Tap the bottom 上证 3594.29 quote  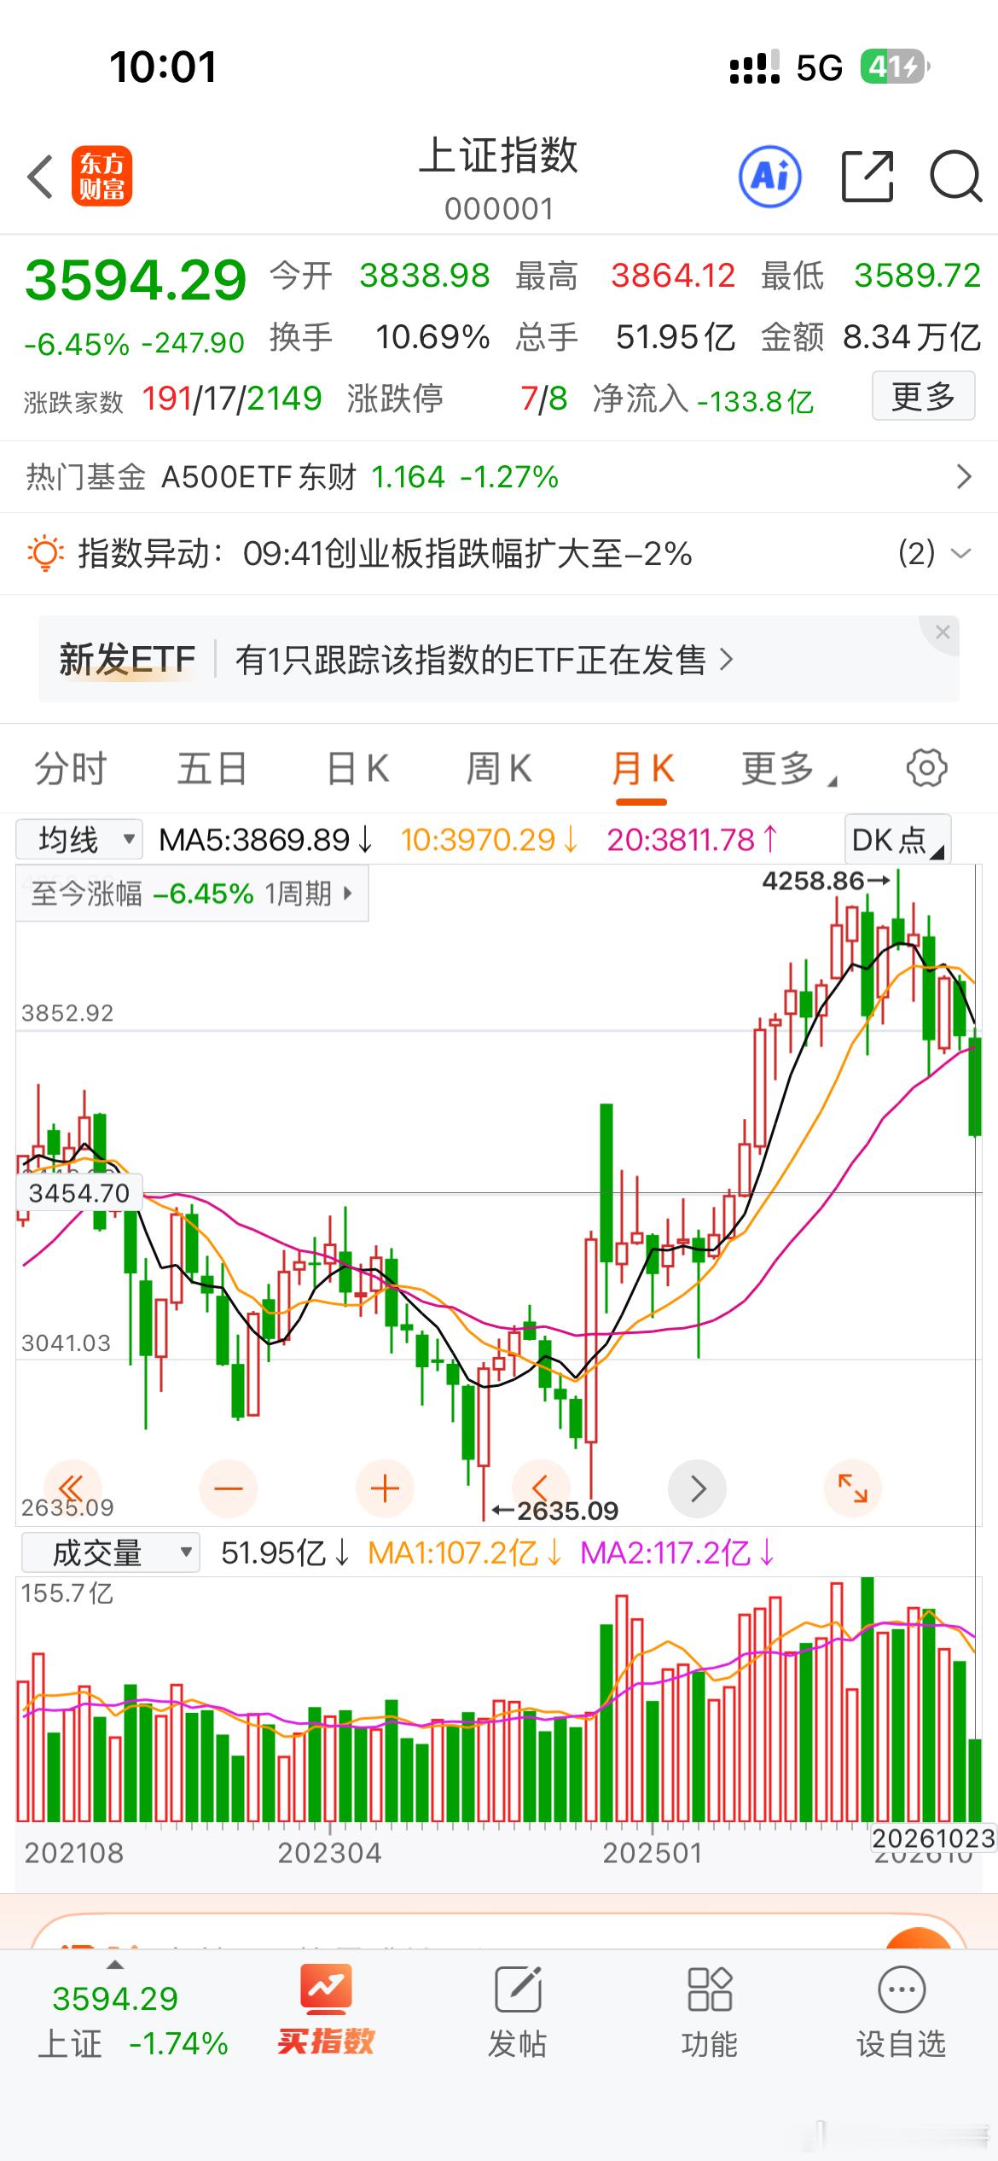click(x=132, y=2019)
